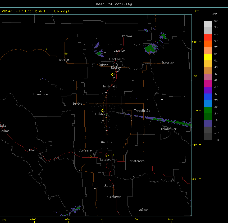Select the purple 36-39 dBZ legend swatch
The image size is (228, 223).
pyautogui.click(x=208, y=90)
